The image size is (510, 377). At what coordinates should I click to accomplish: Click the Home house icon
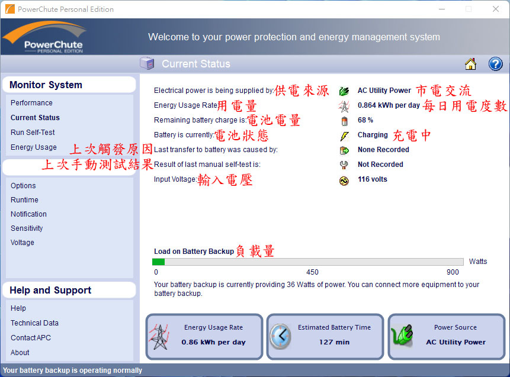point(470,64)
